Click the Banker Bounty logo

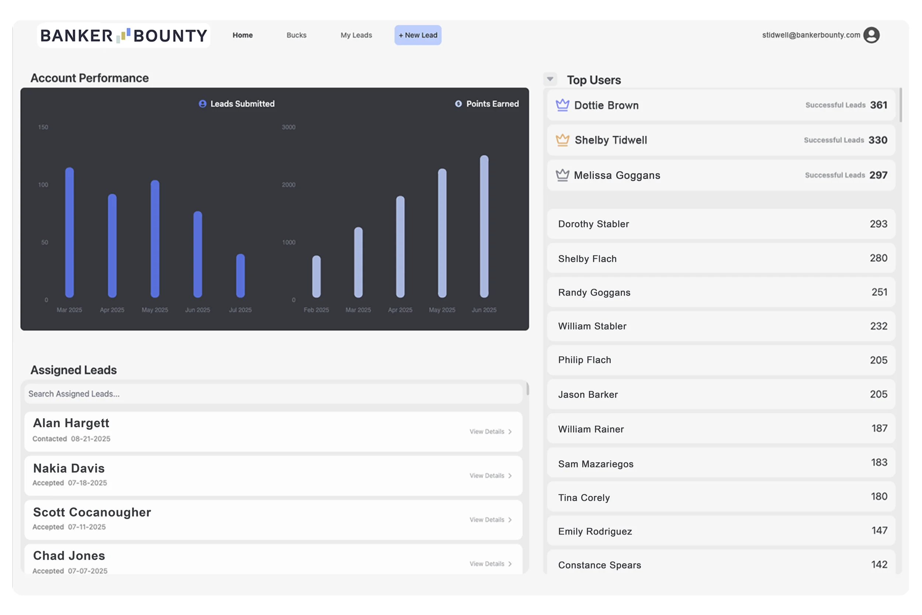click(x=124, y=36)
